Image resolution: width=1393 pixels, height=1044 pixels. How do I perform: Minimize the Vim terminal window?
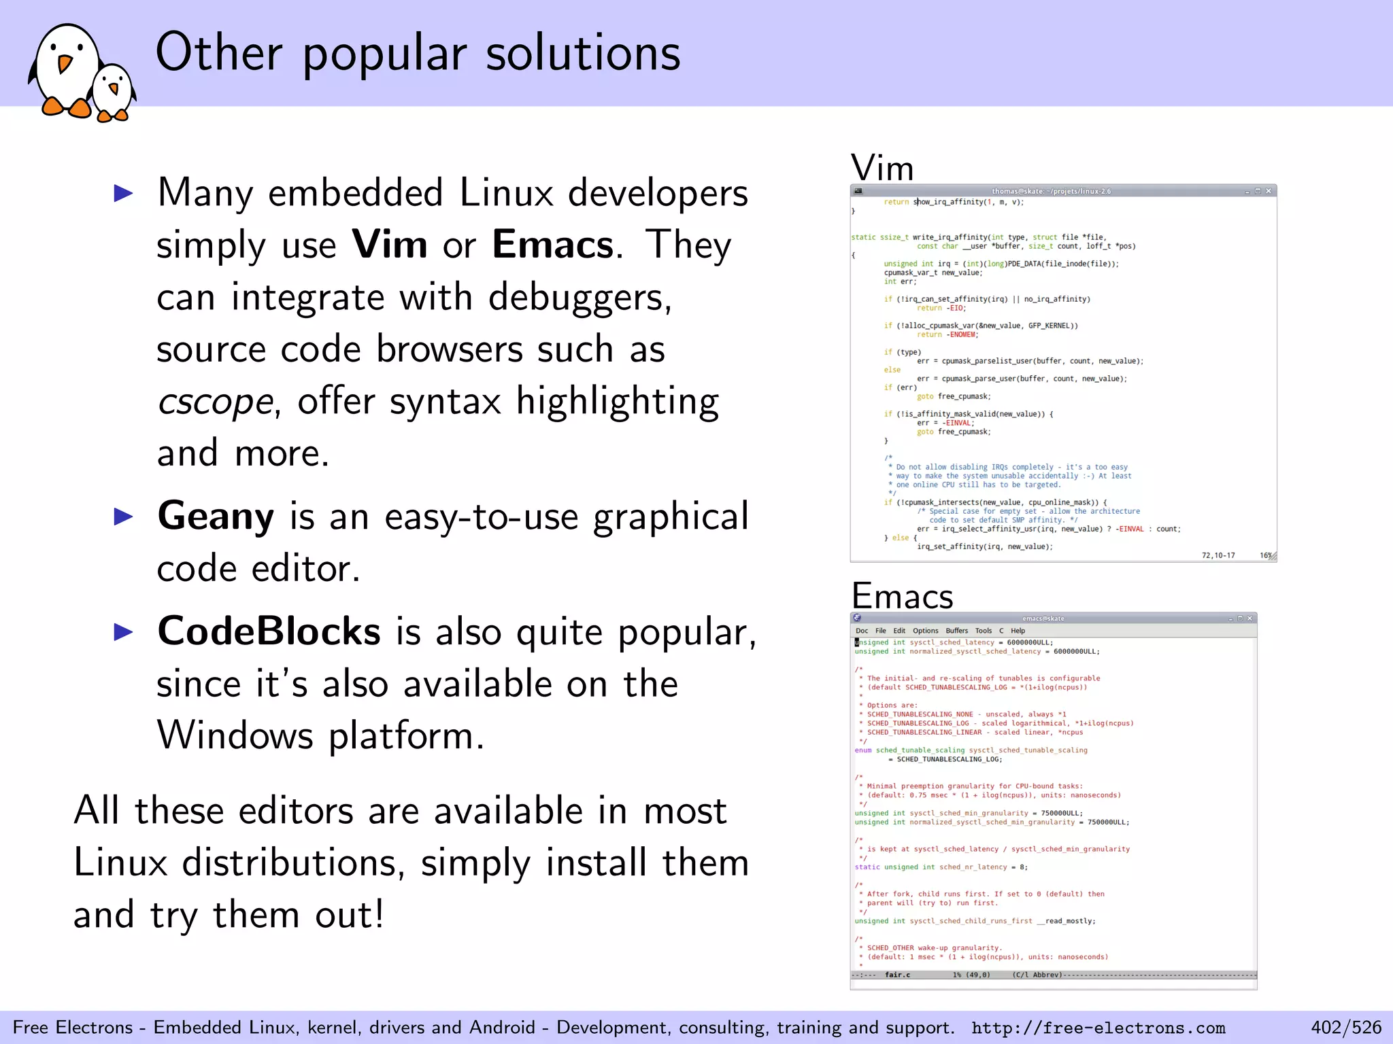pos(1247,192)
